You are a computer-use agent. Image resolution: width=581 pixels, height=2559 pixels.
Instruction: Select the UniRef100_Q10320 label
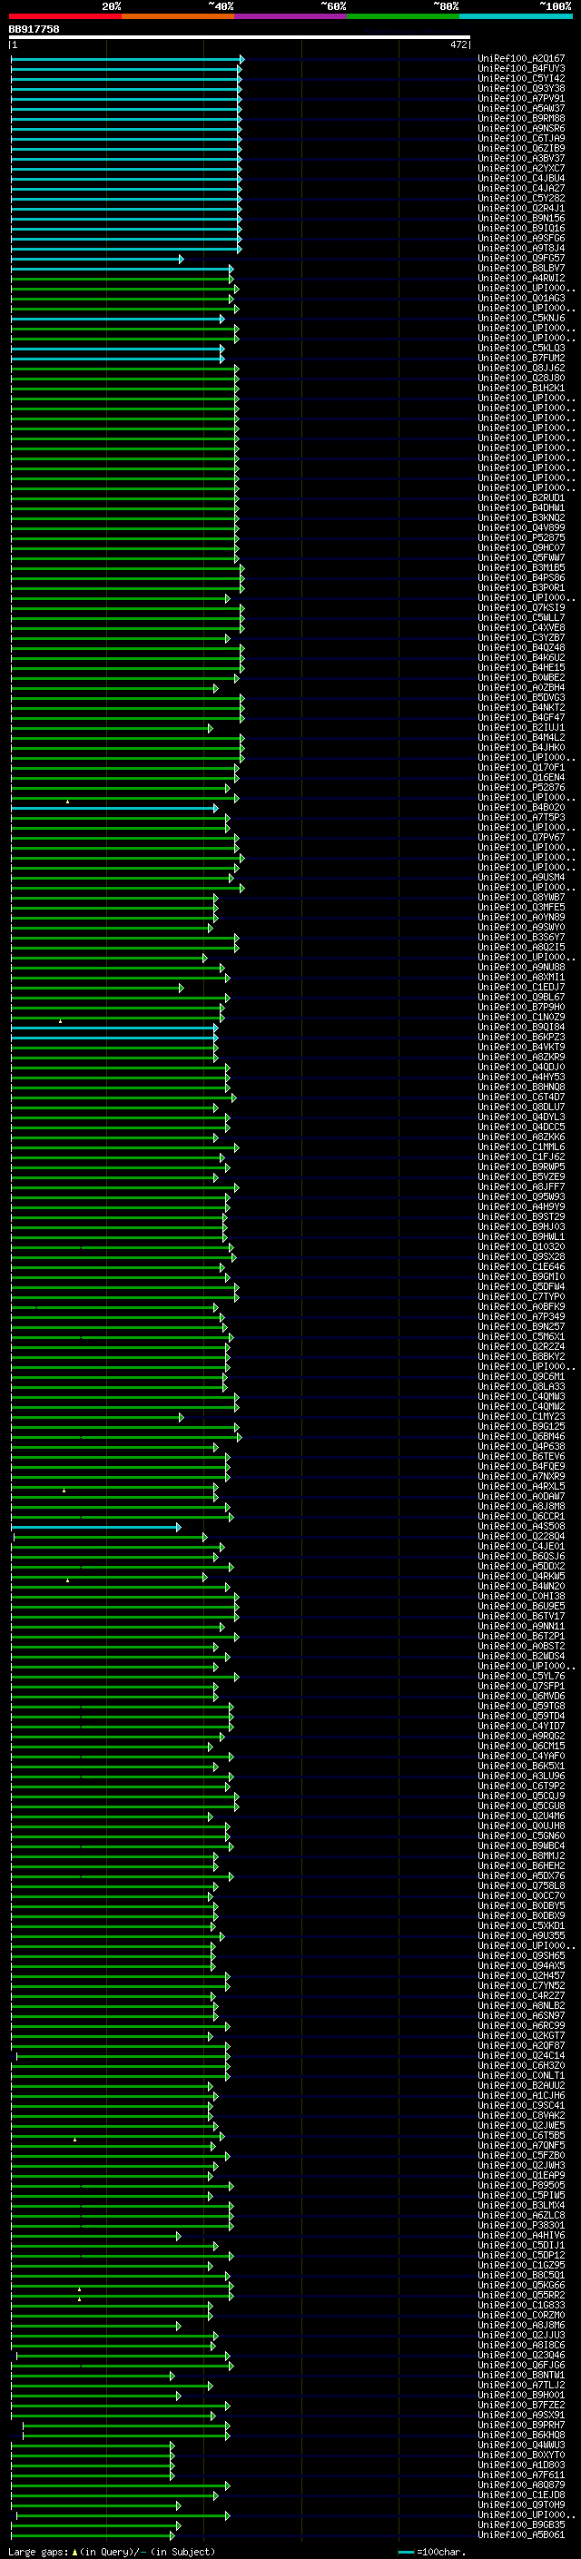click(x=521, y=1246)
